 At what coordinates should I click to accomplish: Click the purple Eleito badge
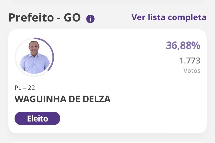[37, 118]
